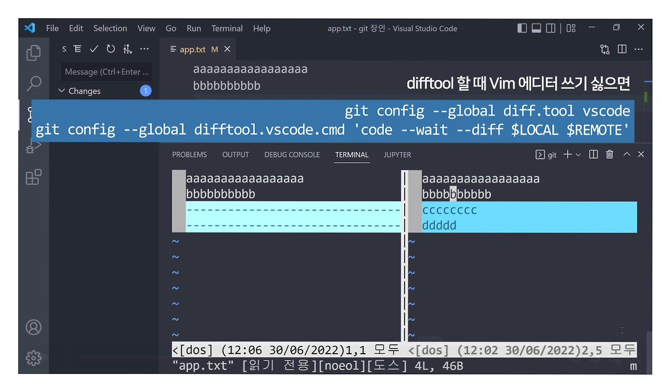Image resolution: width=666 pixels, height=387 pixels.
Task: Switch to the TERMINAL tab
Action: point(352,154)
